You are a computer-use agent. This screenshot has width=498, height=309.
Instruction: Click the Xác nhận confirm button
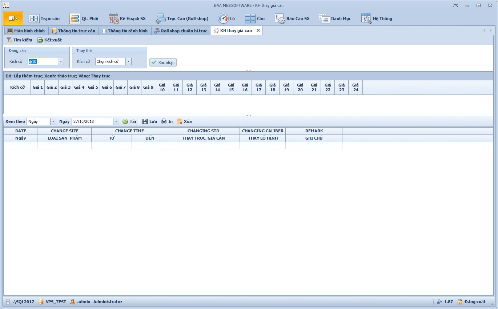coord(163,63)
